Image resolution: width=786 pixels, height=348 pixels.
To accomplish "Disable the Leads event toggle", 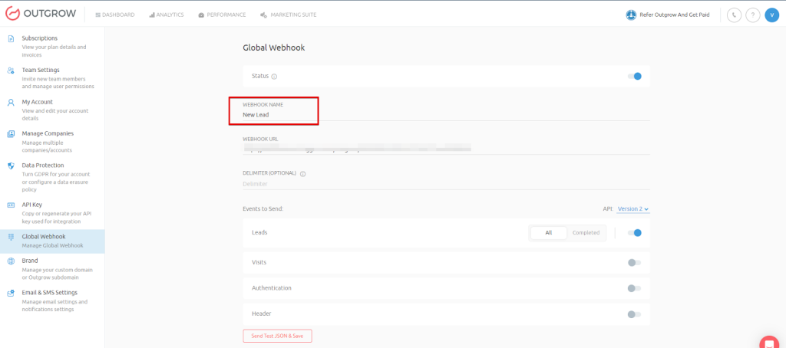I will (x=634, y=233).
